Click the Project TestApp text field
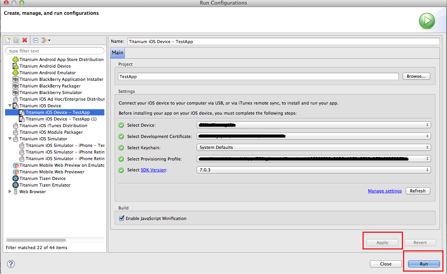The width and height of the screenshot is (447, 274). pos(258,77)
